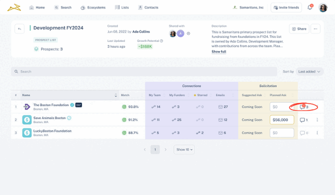Image resolution: width=335 pixels, height=195 pixels.
Task: Click Ada Collins author name
Action: (141, 31)
